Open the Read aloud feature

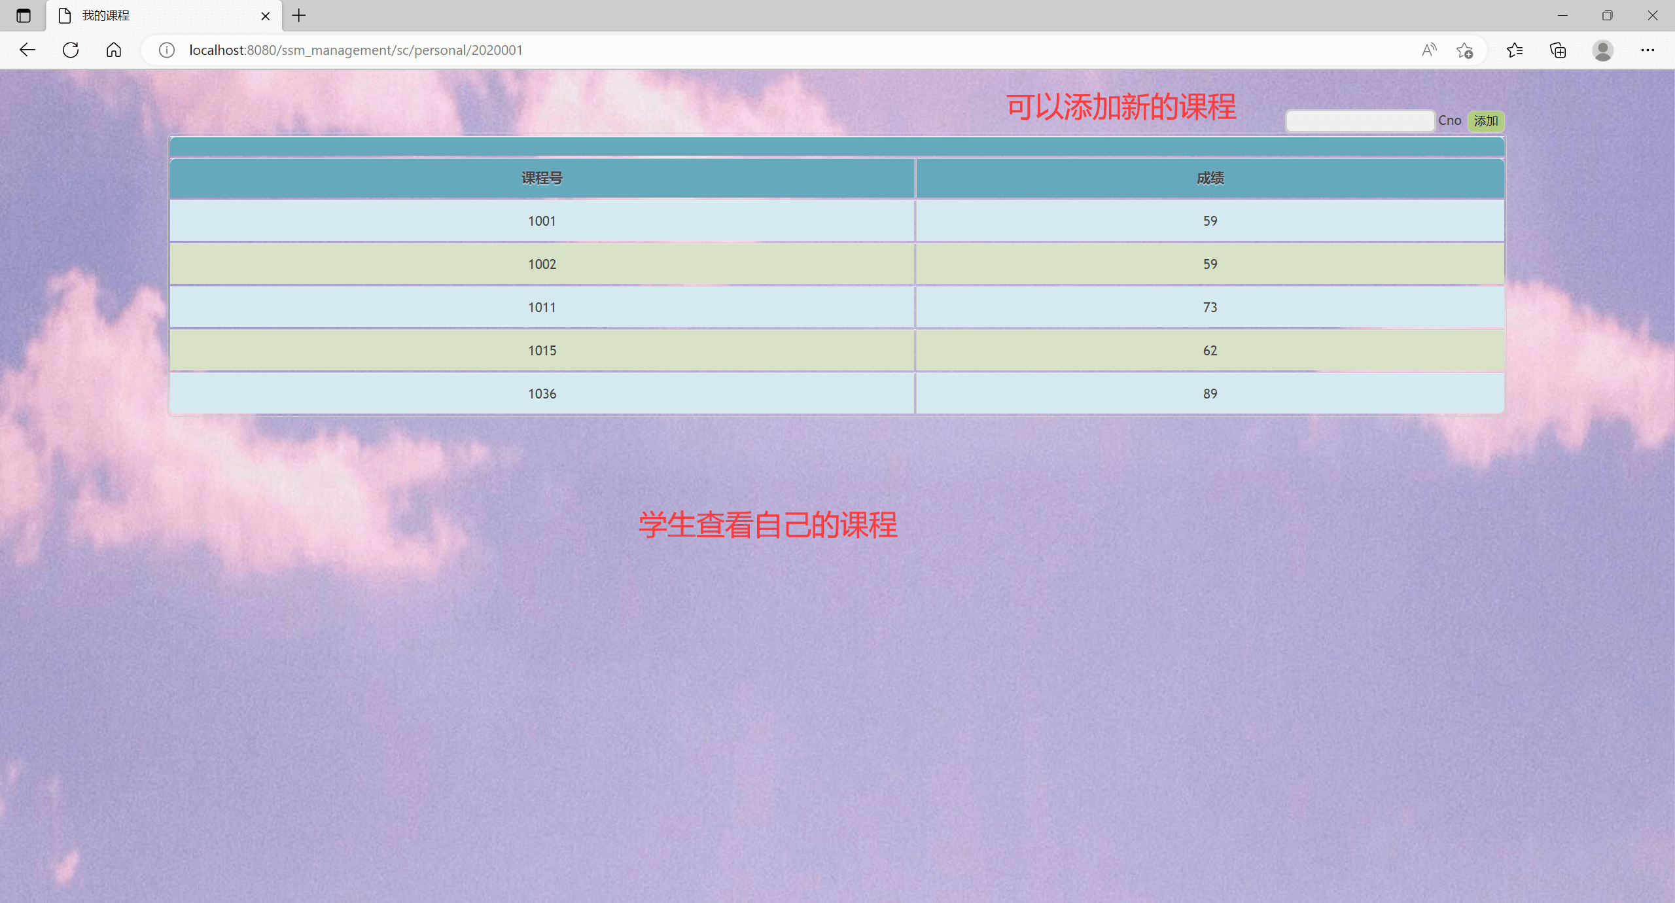coord(1428,50)
